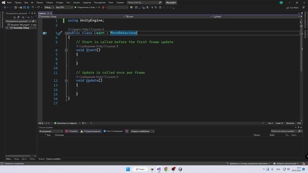
Task: Click Add to source control in status bar
Action: tap(248, 163)
